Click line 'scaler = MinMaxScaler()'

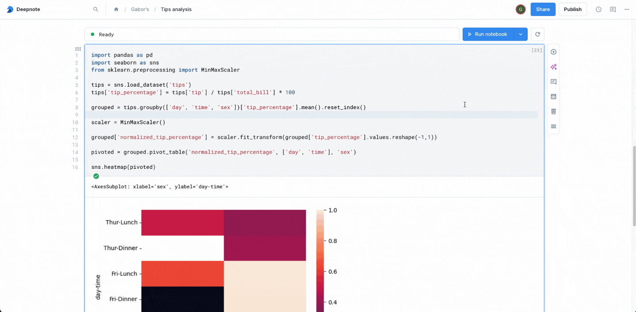[x=128, y=122]
